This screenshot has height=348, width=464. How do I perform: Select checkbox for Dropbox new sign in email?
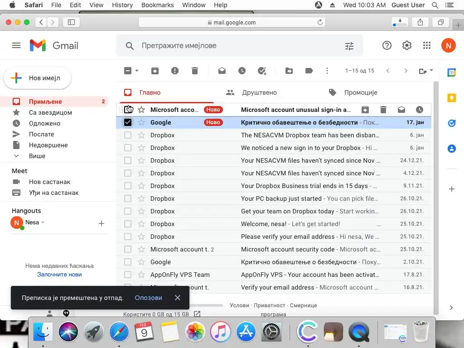(127, 148)
